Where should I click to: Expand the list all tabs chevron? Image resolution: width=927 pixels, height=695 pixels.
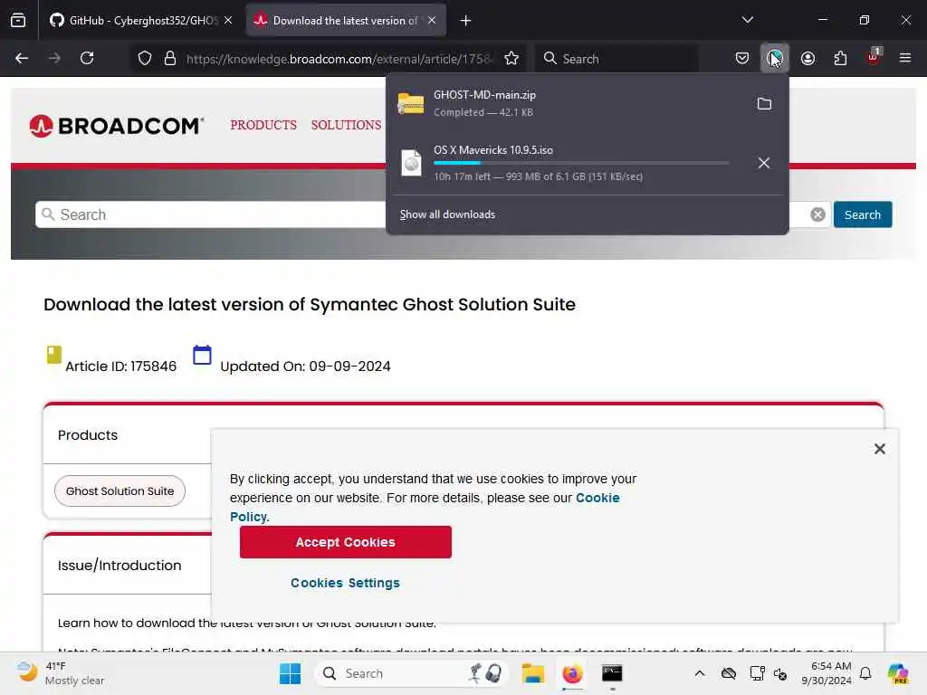pos(747,20)
